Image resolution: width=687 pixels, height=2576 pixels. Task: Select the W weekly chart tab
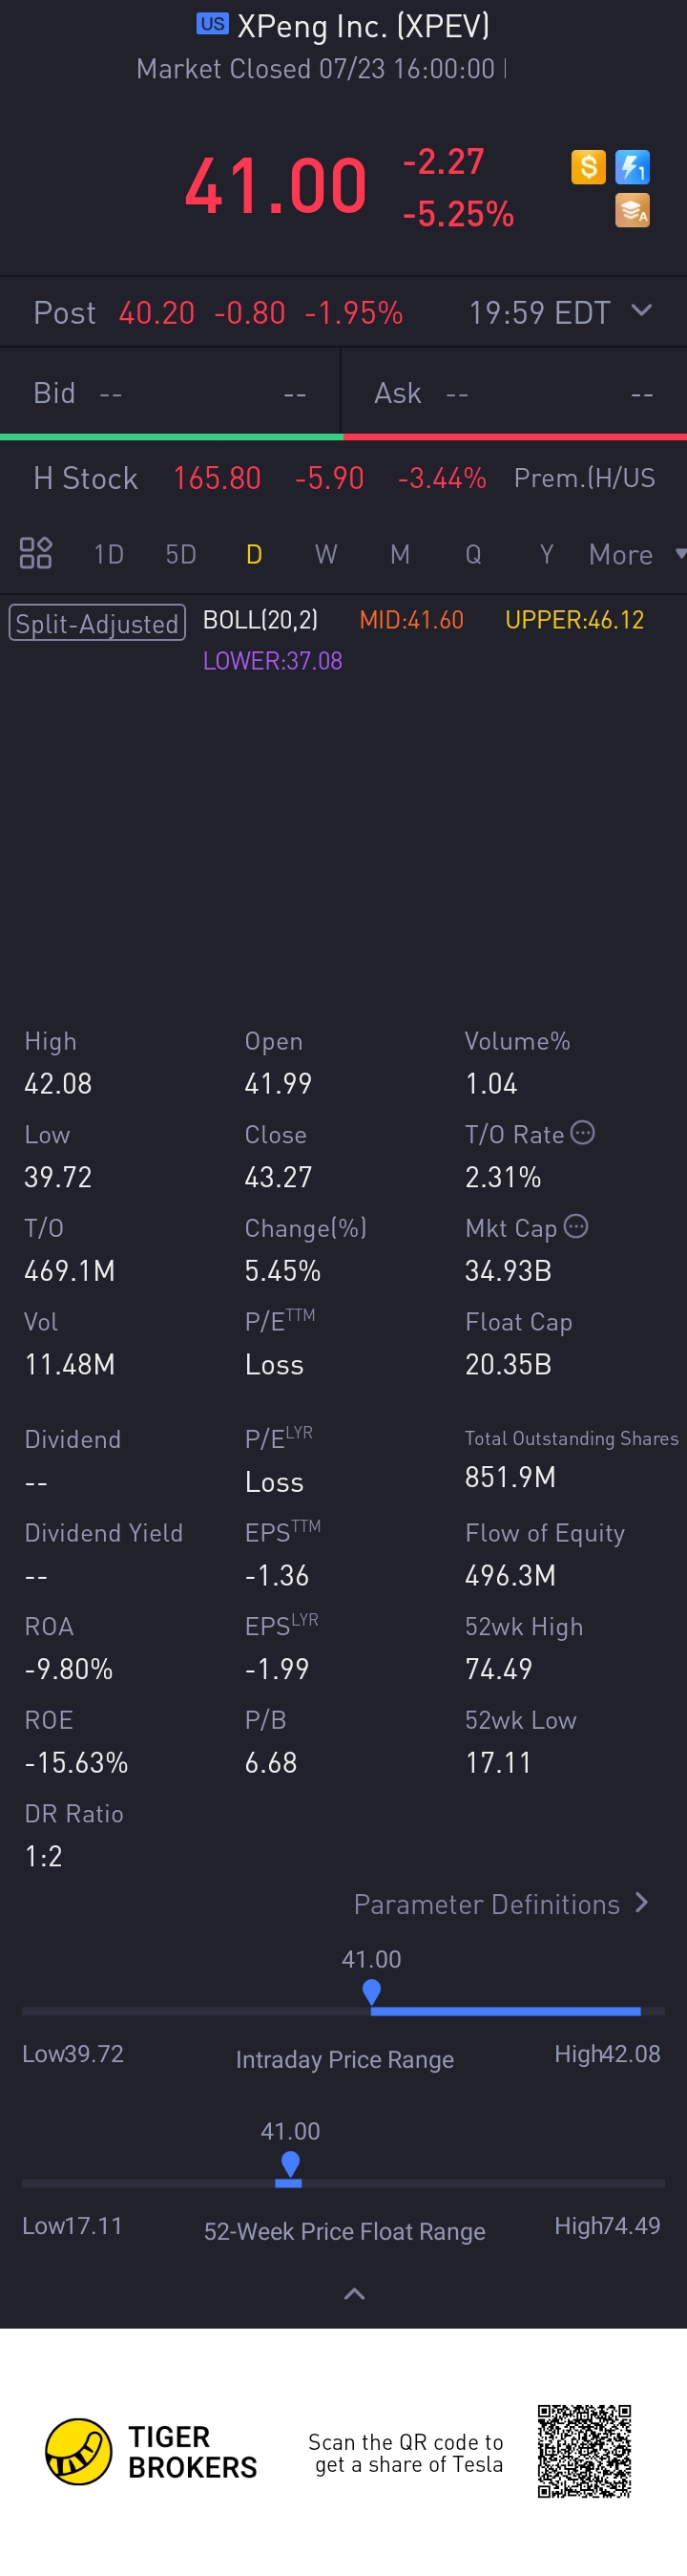point(325,554)
